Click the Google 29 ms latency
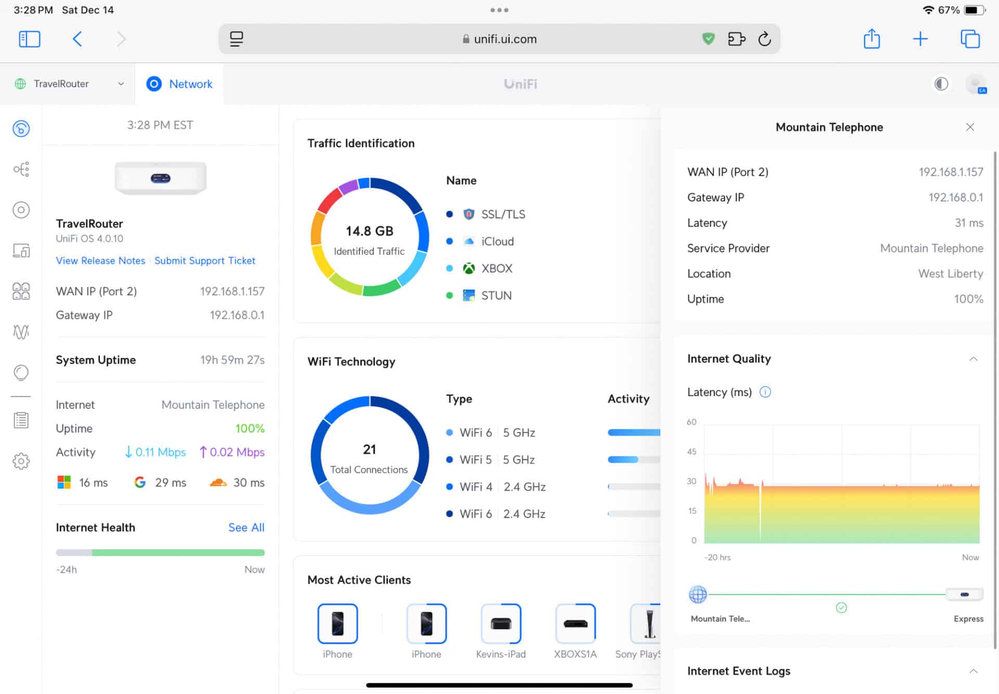 click(x=160, y=483)
